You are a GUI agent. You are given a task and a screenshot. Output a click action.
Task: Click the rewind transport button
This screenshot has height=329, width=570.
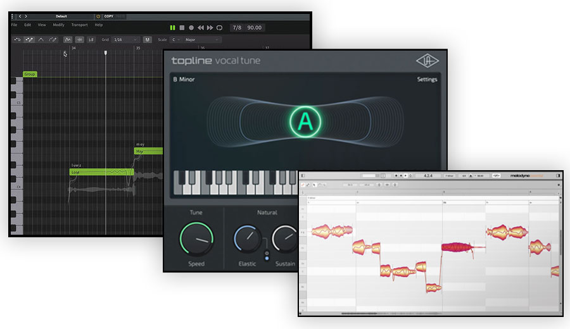pos(201,28)
